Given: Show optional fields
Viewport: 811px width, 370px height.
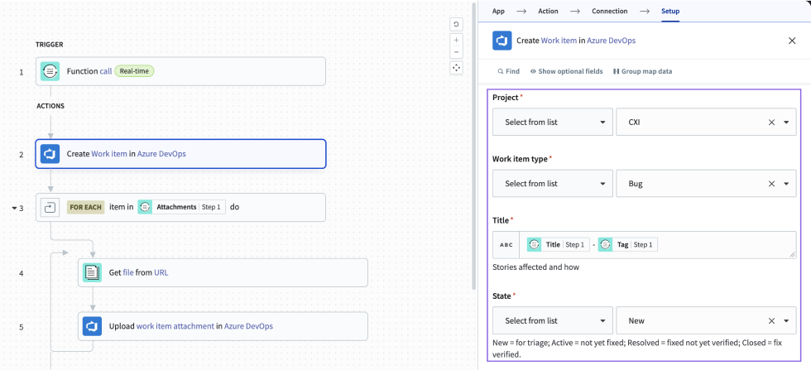Looking at the screenshot, I should click(566, 71).
